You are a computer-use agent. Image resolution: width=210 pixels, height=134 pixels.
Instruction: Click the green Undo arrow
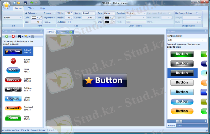pyautogui.click(x=32, y=3)
